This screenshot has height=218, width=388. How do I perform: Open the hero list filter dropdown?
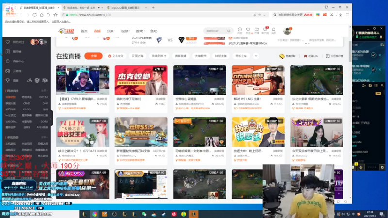tap(159, 56)
